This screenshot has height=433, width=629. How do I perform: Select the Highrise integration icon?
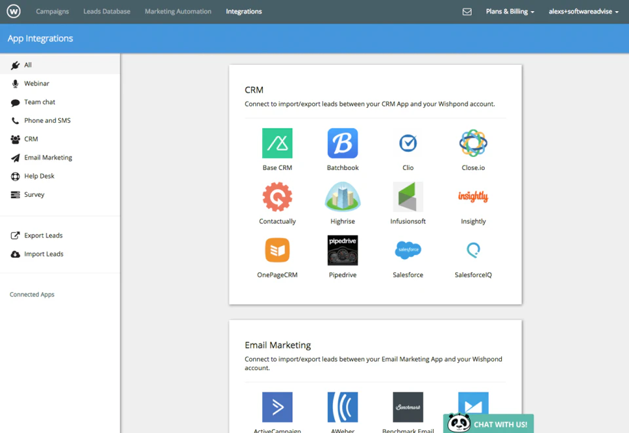pos(342,197)
